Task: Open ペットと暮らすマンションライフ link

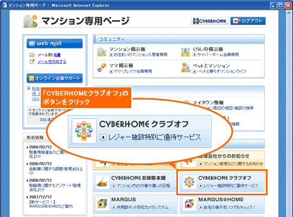Action: coord(221,71)
